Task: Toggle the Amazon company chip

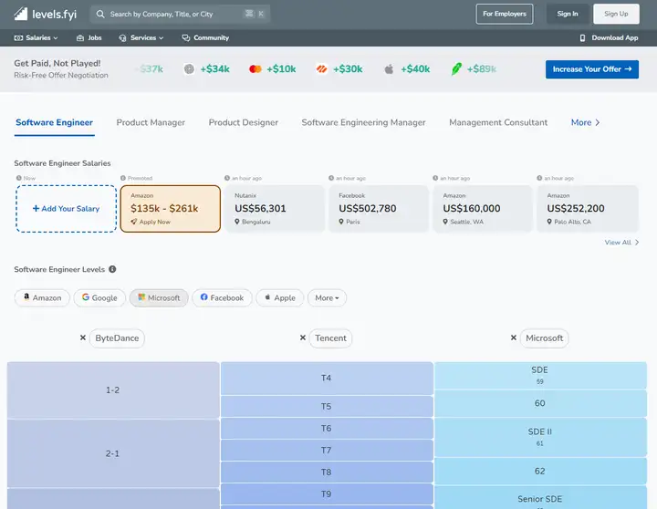Action: click(42, 298)
